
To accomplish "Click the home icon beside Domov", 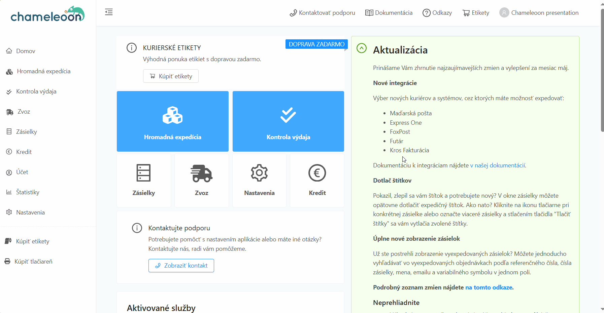I will pyautogui.click(x=9, y=51).
